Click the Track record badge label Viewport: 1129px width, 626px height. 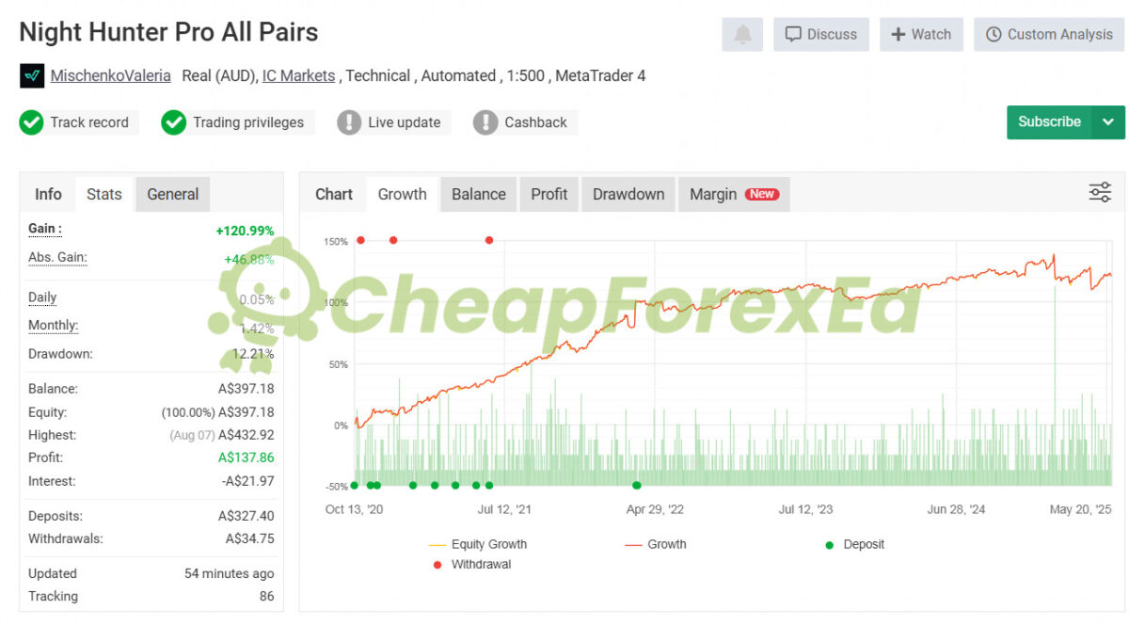tap(89, 122)
